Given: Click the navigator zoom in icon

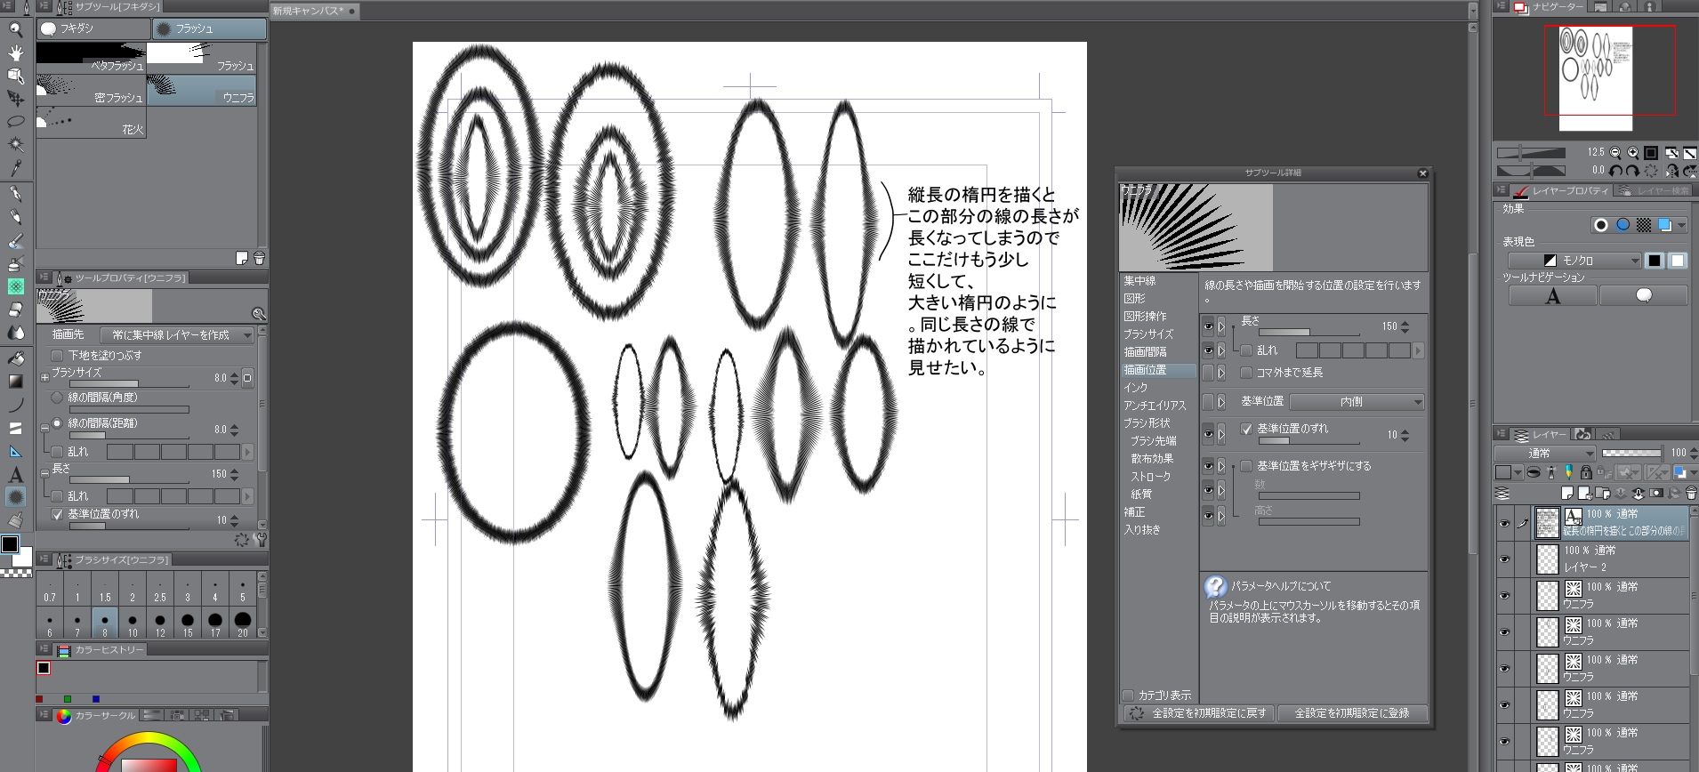Looking at the screenshot, I should [x=1632, y=152].
